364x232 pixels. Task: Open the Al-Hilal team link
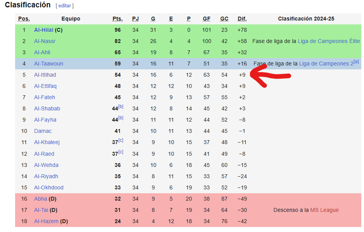(x=44, y=30)
